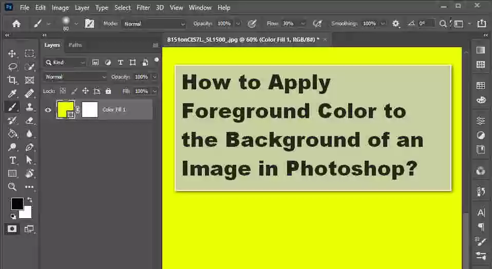The height and width of the screenshot is (269, 492).
Task: Select the Crop tool
Action: pos(12,80)
